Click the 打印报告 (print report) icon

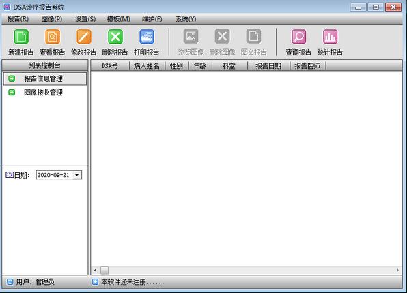coord(147,37)
